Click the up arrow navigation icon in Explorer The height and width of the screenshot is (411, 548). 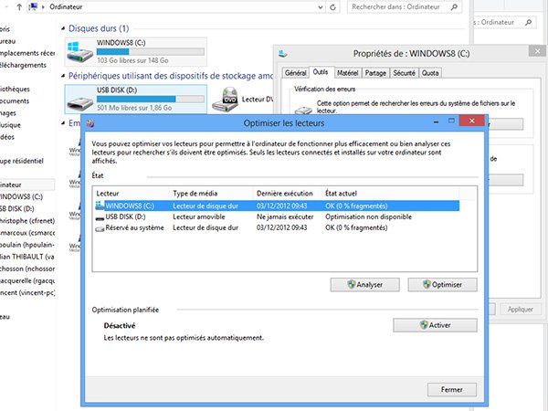pyautogui.click(x=19, y=7)
